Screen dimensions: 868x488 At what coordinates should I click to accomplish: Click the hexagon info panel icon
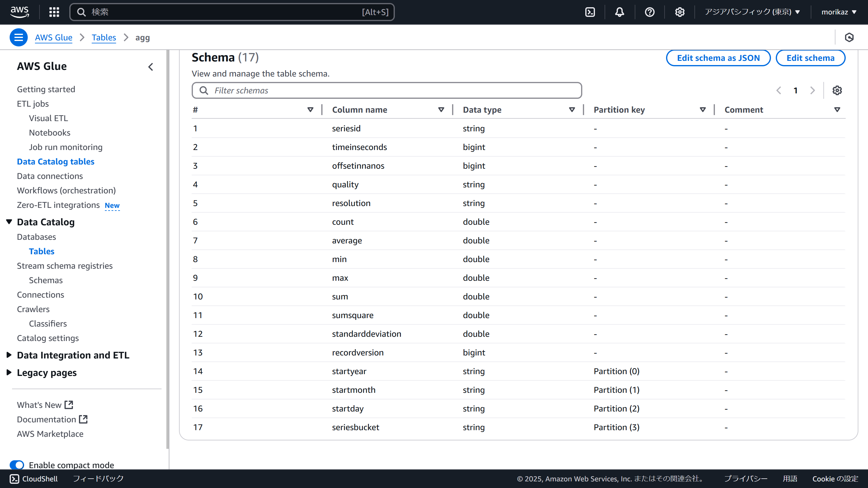(849, 37)
